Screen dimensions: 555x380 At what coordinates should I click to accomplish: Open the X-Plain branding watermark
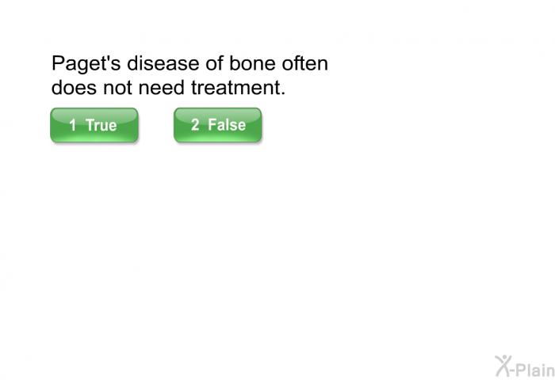(x=525, y=367)
